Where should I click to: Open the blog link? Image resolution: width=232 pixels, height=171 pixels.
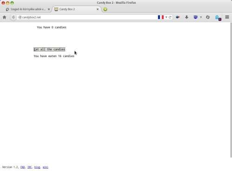[37, 167]
